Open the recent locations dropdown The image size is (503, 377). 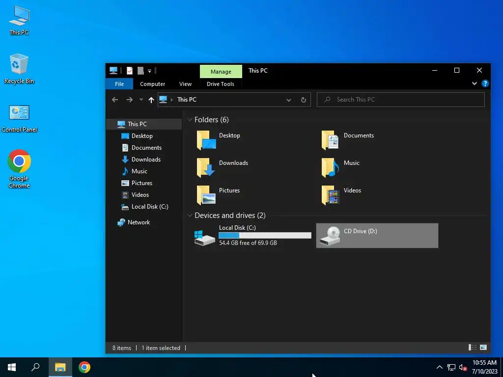click(141, 100)
